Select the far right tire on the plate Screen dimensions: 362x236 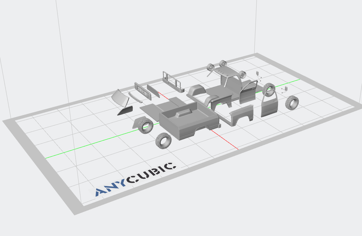coord(292,102)
